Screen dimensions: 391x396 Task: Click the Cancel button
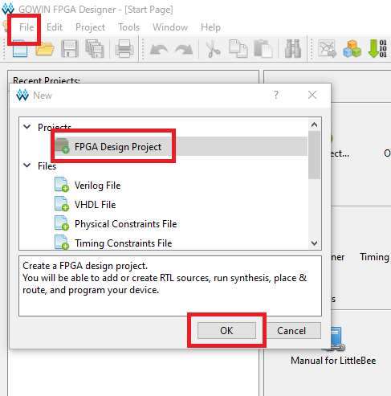(x=291, y=331)
